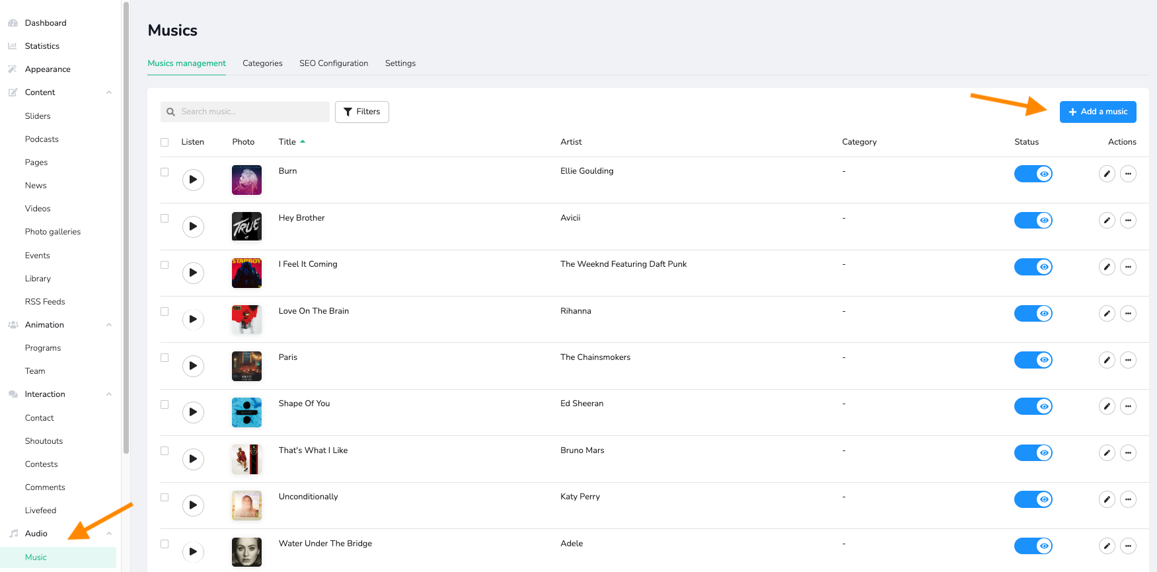Edit the Water Under The Bridge entry
1157x572 pixels.
pos(1106,546)
